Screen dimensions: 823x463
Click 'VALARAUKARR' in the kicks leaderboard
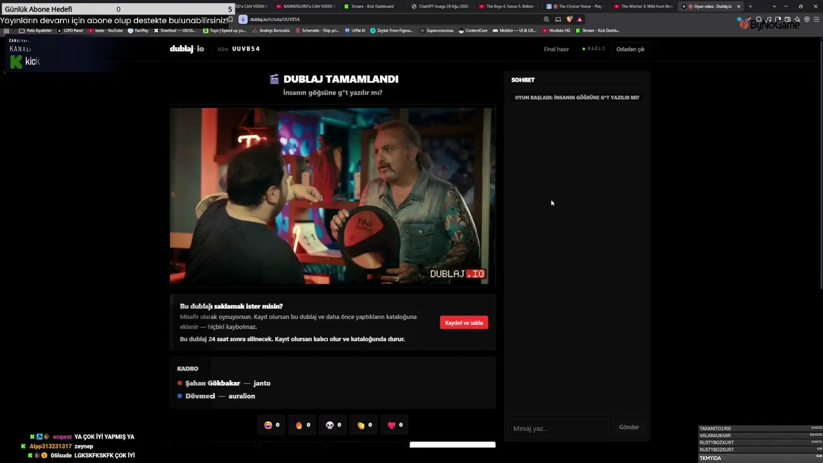pyautogui.click(x=715, y=435)
